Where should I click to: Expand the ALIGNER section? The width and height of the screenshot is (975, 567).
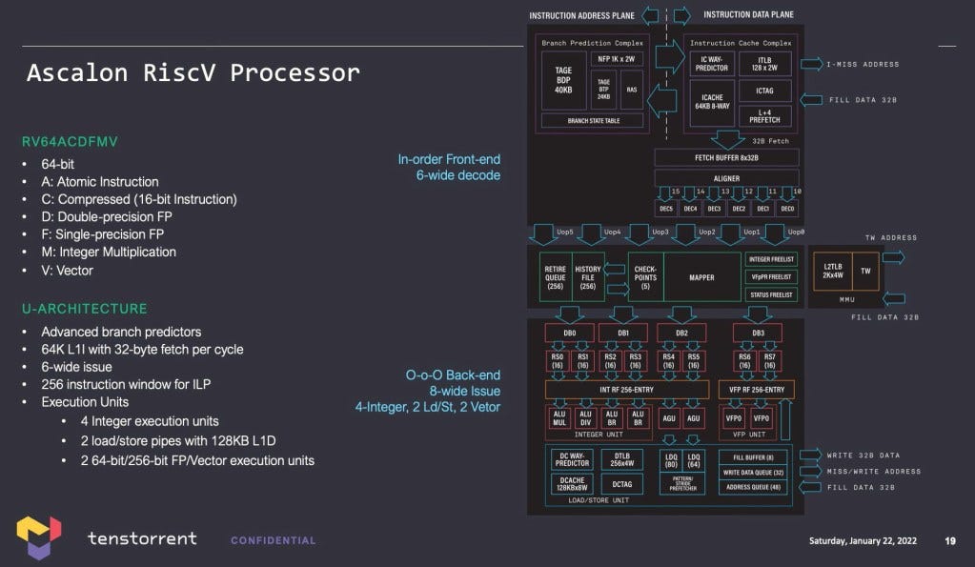pyautogui.click(x=727, y=177)
